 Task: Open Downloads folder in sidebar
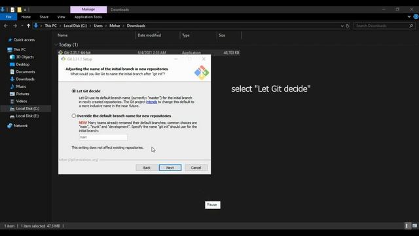[25, 79]
